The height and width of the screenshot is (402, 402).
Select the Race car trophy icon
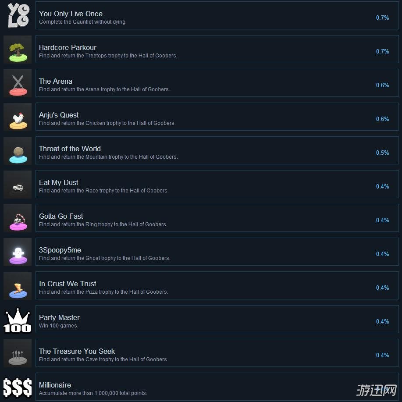pyautogui.click(x=18, y=185)
